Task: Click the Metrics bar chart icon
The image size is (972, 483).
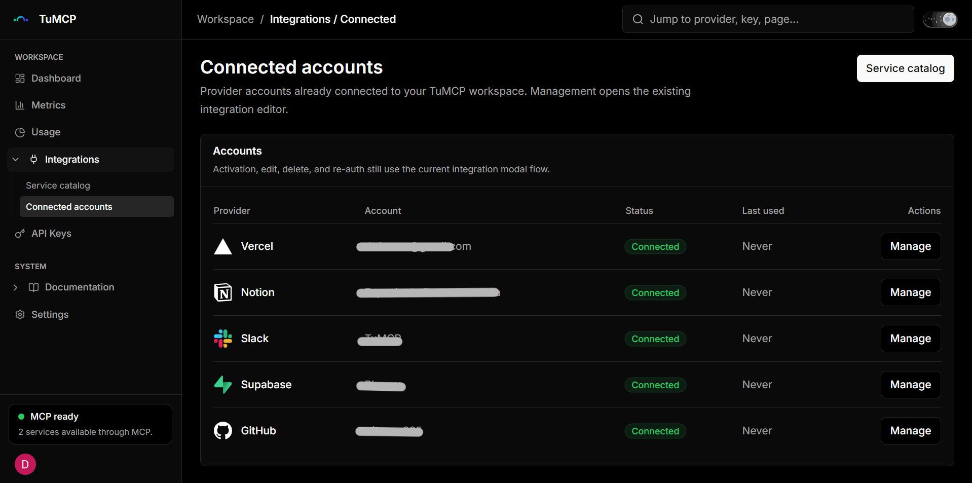Action: pos(20,105)
